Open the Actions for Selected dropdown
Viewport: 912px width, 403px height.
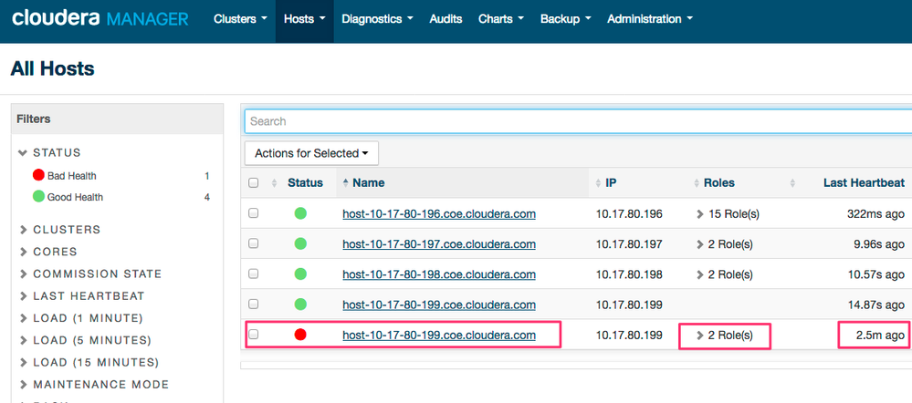click(x=311, y=153)
